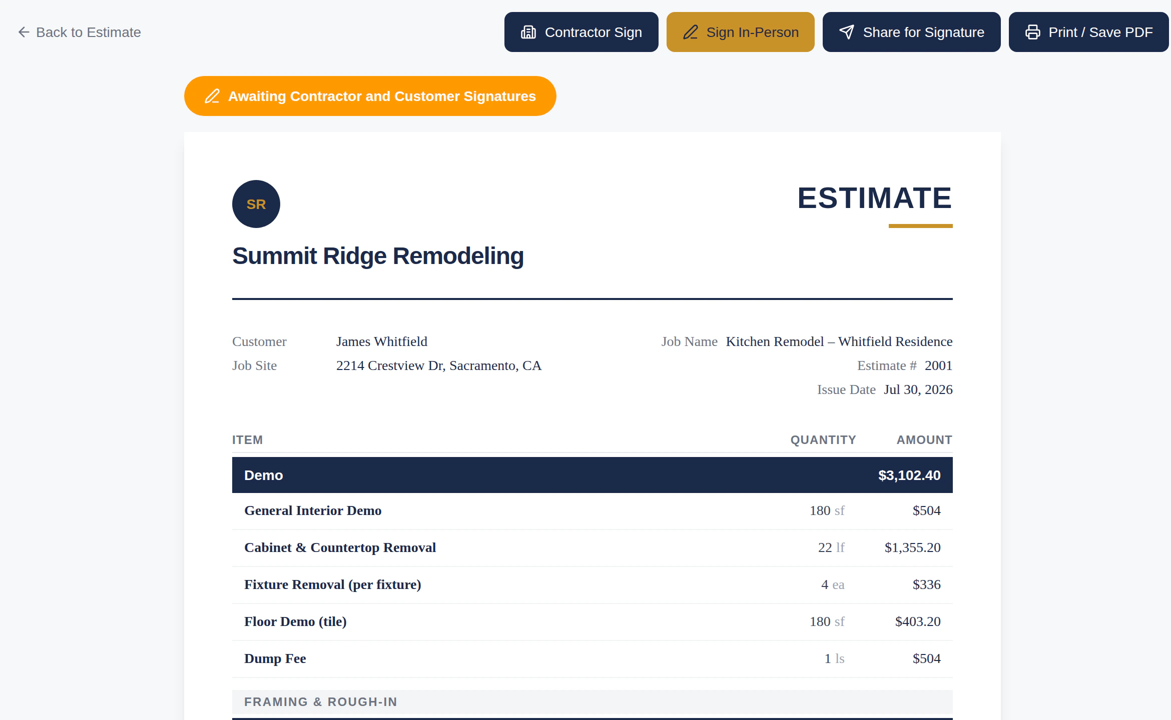1171x720 pixels.
Task: Click the Demo total $3,102.40
Action: coord(910,475)
